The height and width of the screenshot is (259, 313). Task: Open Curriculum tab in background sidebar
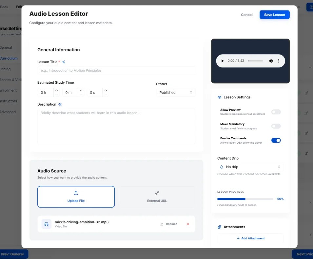(9, 59)
